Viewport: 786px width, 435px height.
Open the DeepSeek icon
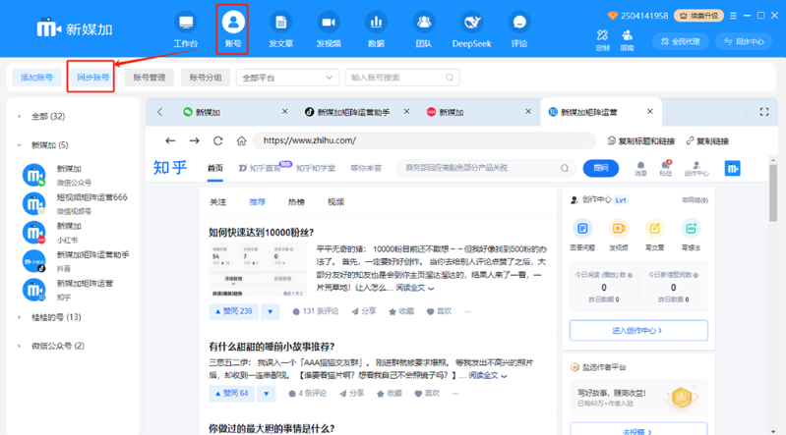tap(472, 23)
